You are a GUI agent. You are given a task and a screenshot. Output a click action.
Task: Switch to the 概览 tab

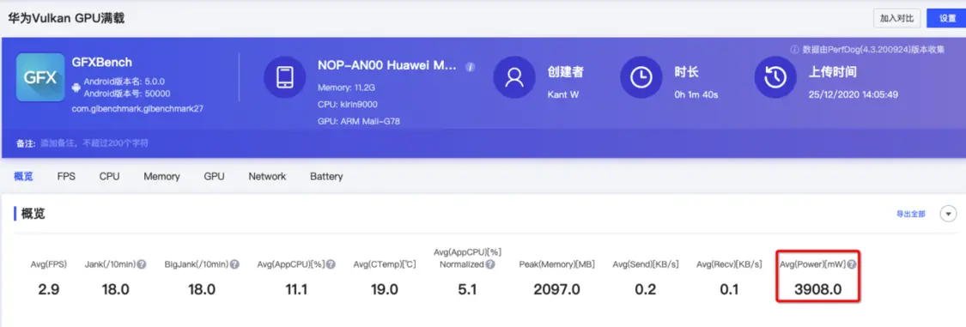point(23,177)
